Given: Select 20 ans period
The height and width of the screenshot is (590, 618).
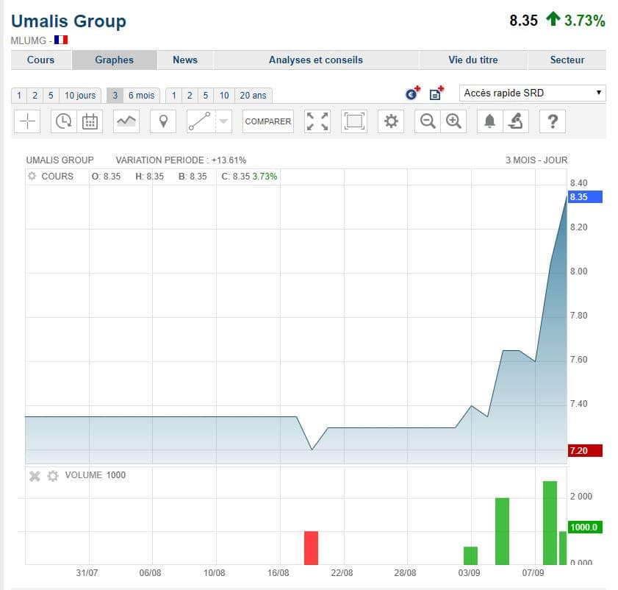Looking at the screenshot, I should [253, 96].
